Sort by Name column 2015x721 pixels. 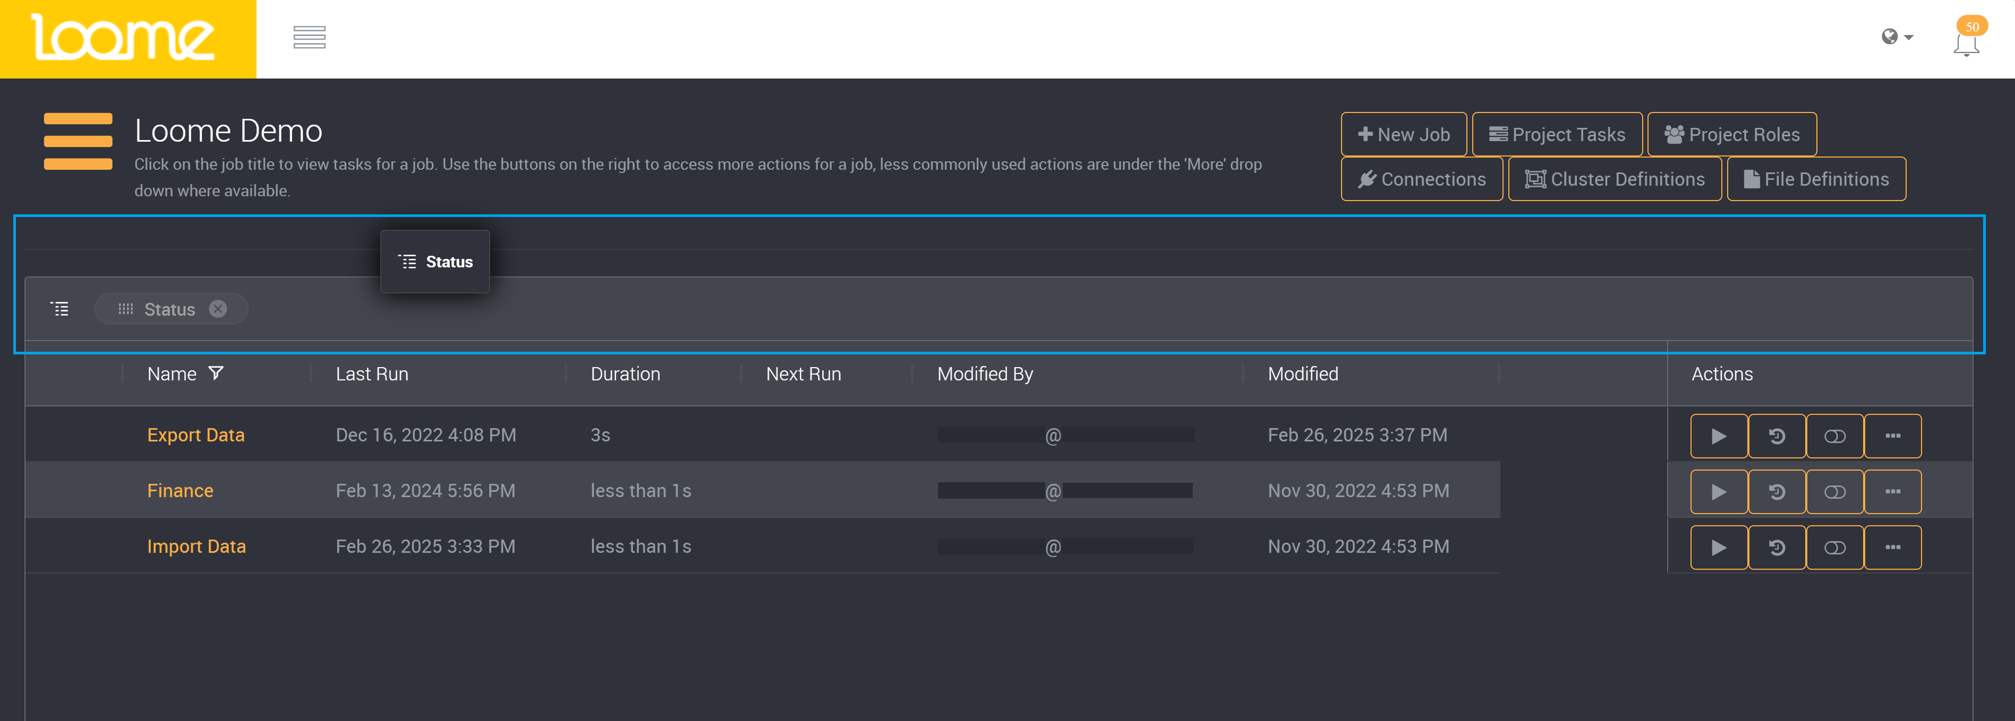click(x=172, y=374)
